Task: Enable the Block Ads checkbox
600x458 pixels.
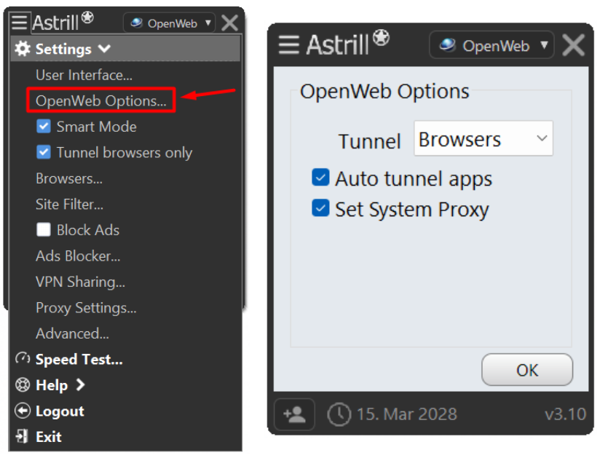Action: (x=44, y=230)
